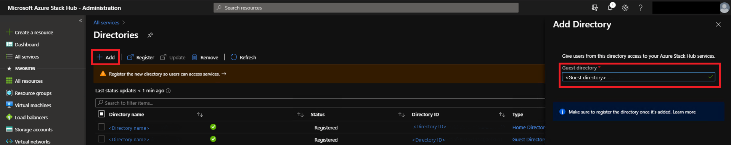Pin the Directories page with pushpin
Screen dimensions: 731x145
tap(150, 35)
